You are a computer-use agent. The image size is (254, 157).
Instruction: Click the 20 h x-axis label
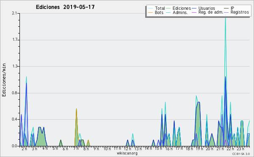[210, 149]
